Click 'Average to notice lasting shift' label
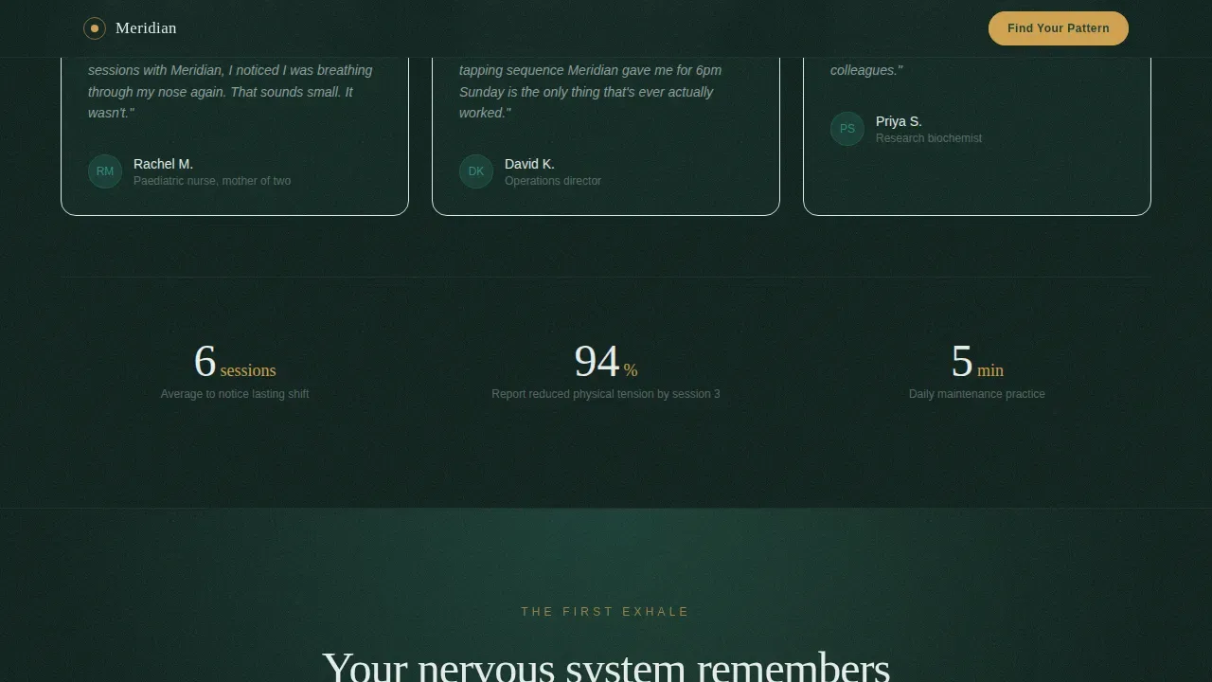This screenshot has height=682, width=1212. coord(235,394)
